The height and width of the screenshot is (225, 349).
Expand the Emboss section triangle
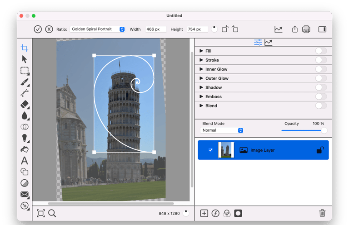pos(201,96)
